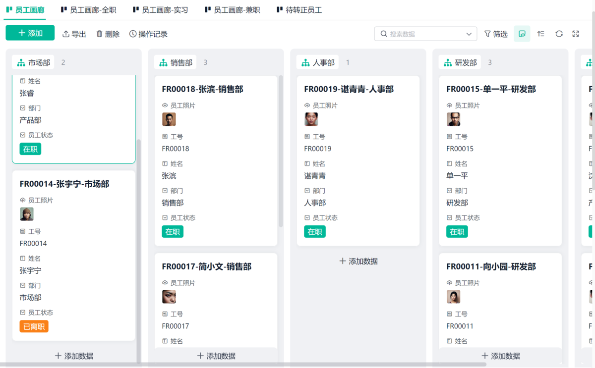Click the funnel icon beside 筛选
595x368 pixels.
click(x=487, y=34)
